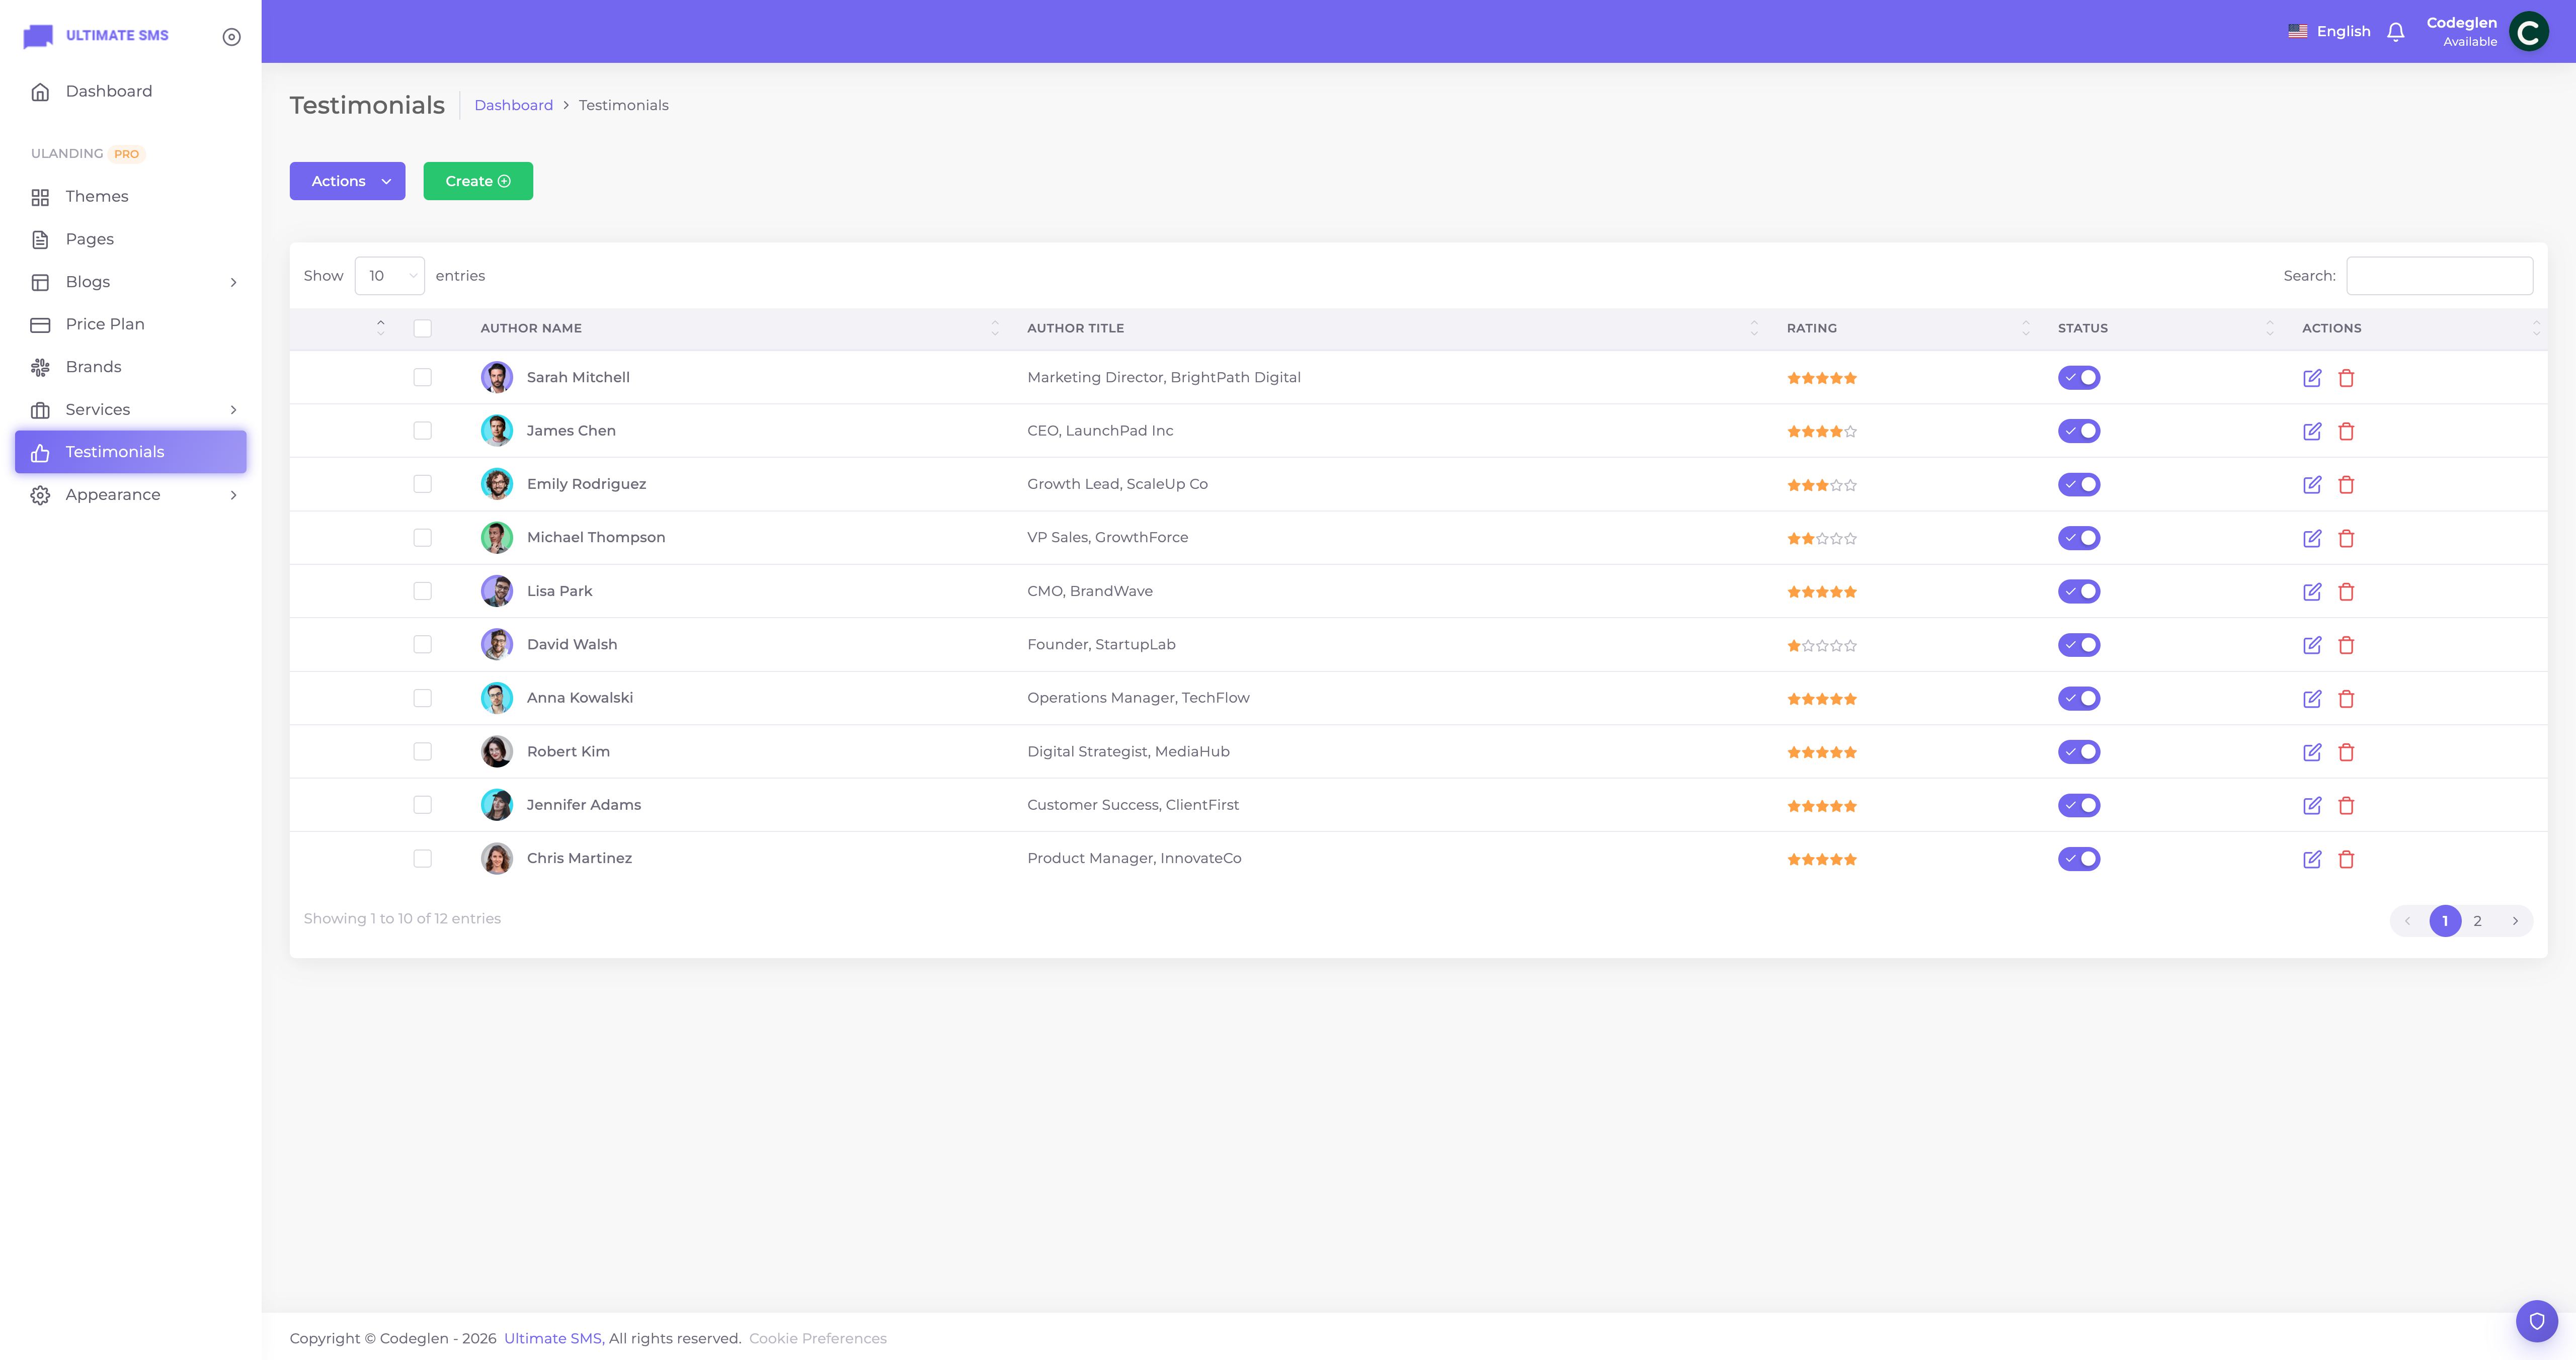Expand the Appearance submenu
The image size is (2576, 1360).
131,495
